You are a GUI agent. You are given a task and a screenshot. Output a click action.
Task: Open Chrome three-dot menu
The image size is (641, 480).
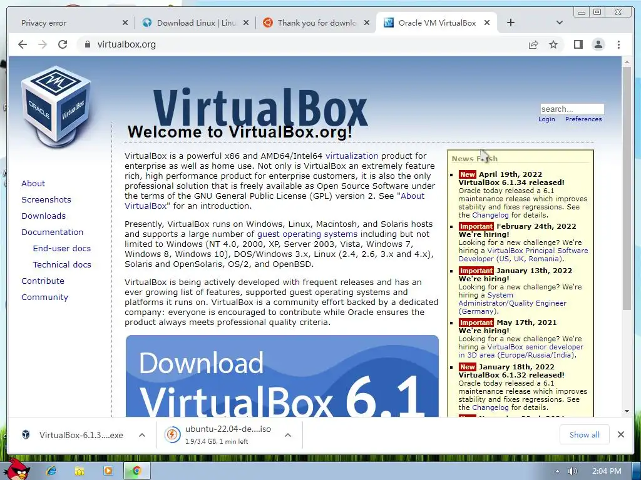[618, 44]
